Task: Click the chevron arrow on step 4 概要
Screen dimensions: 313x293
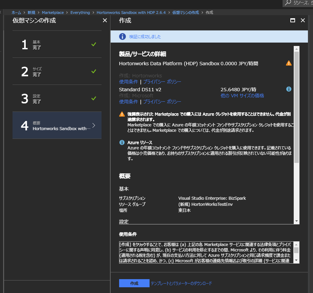Action: (94, 125)
